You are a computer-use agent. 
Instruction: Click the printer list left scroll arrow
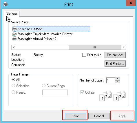click(14, 47)
